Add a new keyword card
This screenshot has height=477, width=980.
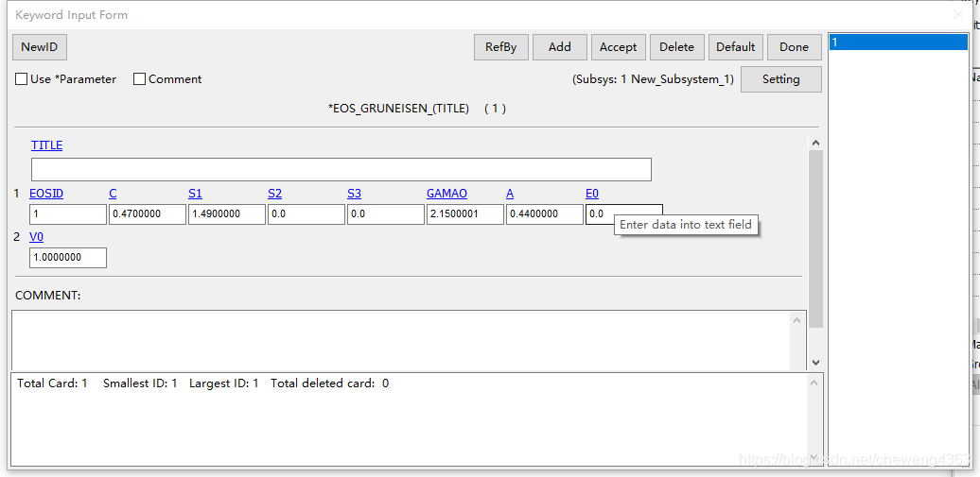(559, 47)
